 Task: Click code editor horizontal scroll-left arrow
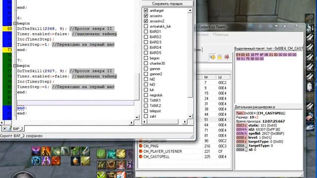point(2,122)
